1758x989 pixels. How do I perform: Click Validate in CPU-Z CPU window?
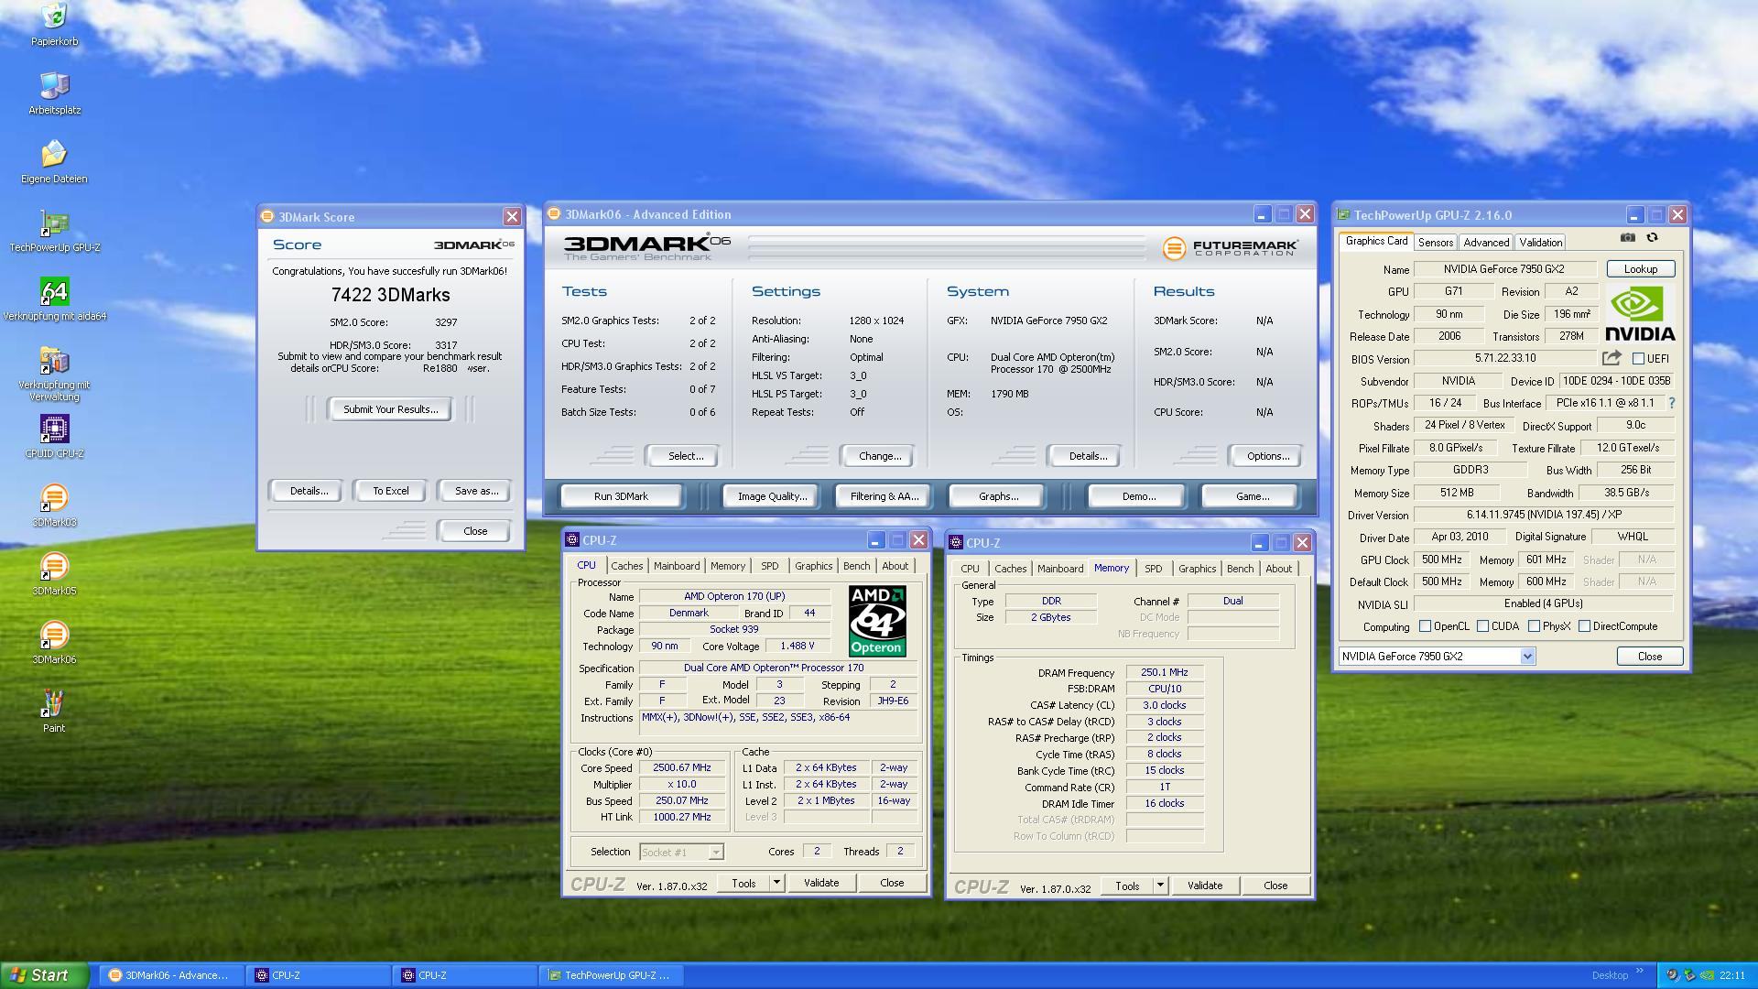(821, 883)
